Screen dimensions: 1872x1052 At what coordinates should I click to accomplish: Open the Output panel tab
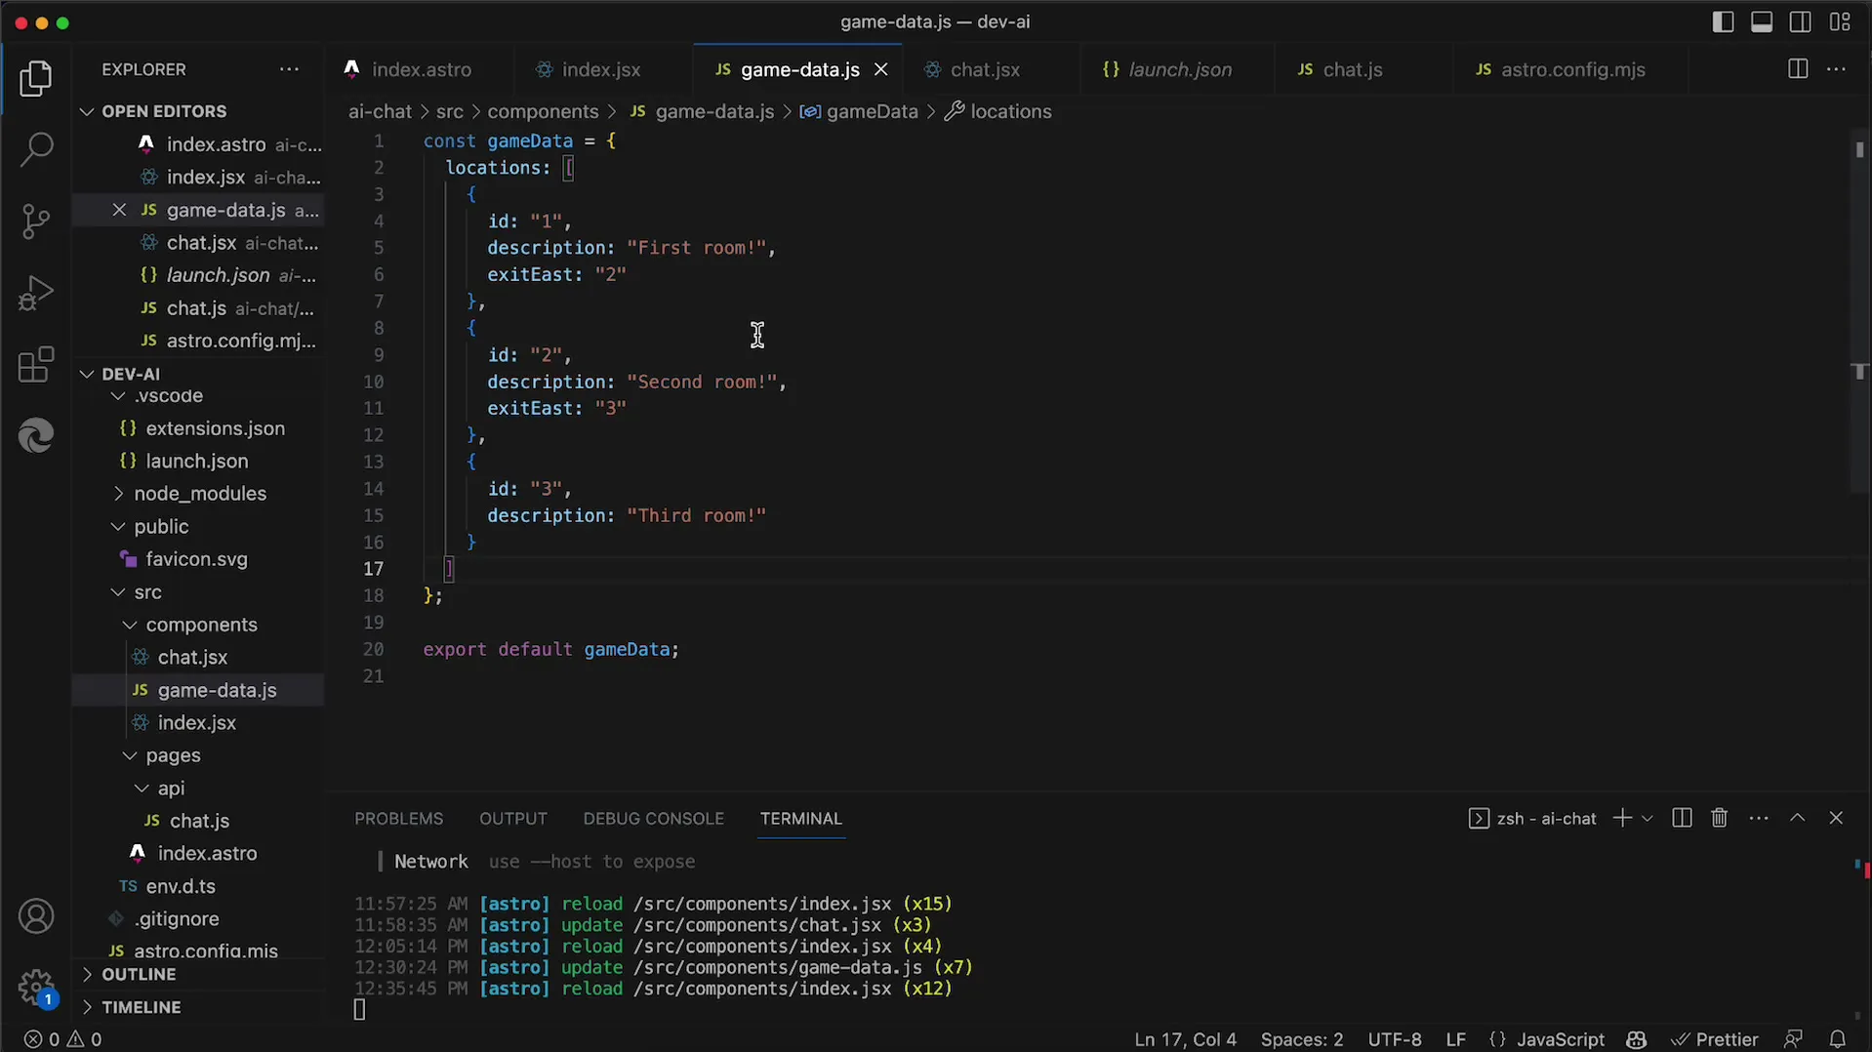pos(513,819)
